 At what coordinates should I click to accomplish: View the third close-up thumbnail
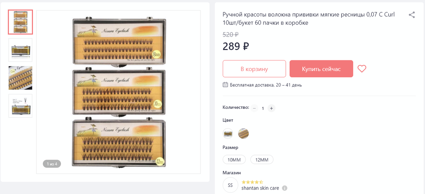point(21,78)
